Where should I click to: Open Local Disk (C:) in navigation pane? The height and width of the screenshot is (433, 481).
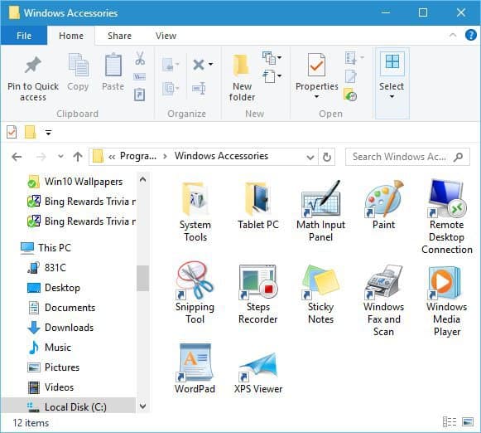(x=68, y=406)
